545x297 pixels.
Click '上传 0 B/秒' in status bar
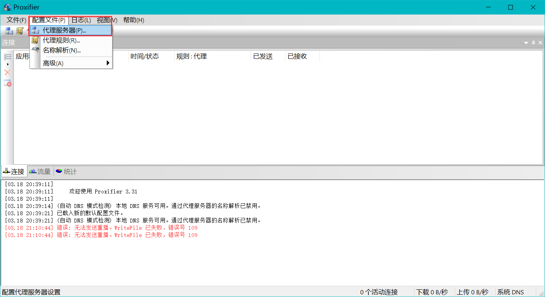(x=473, y=292)
